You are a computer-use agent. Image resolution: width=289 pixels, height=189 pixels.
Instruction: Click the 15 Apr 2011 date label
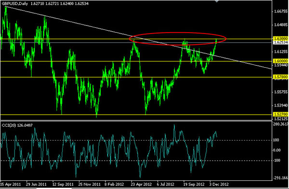(11, 184)
